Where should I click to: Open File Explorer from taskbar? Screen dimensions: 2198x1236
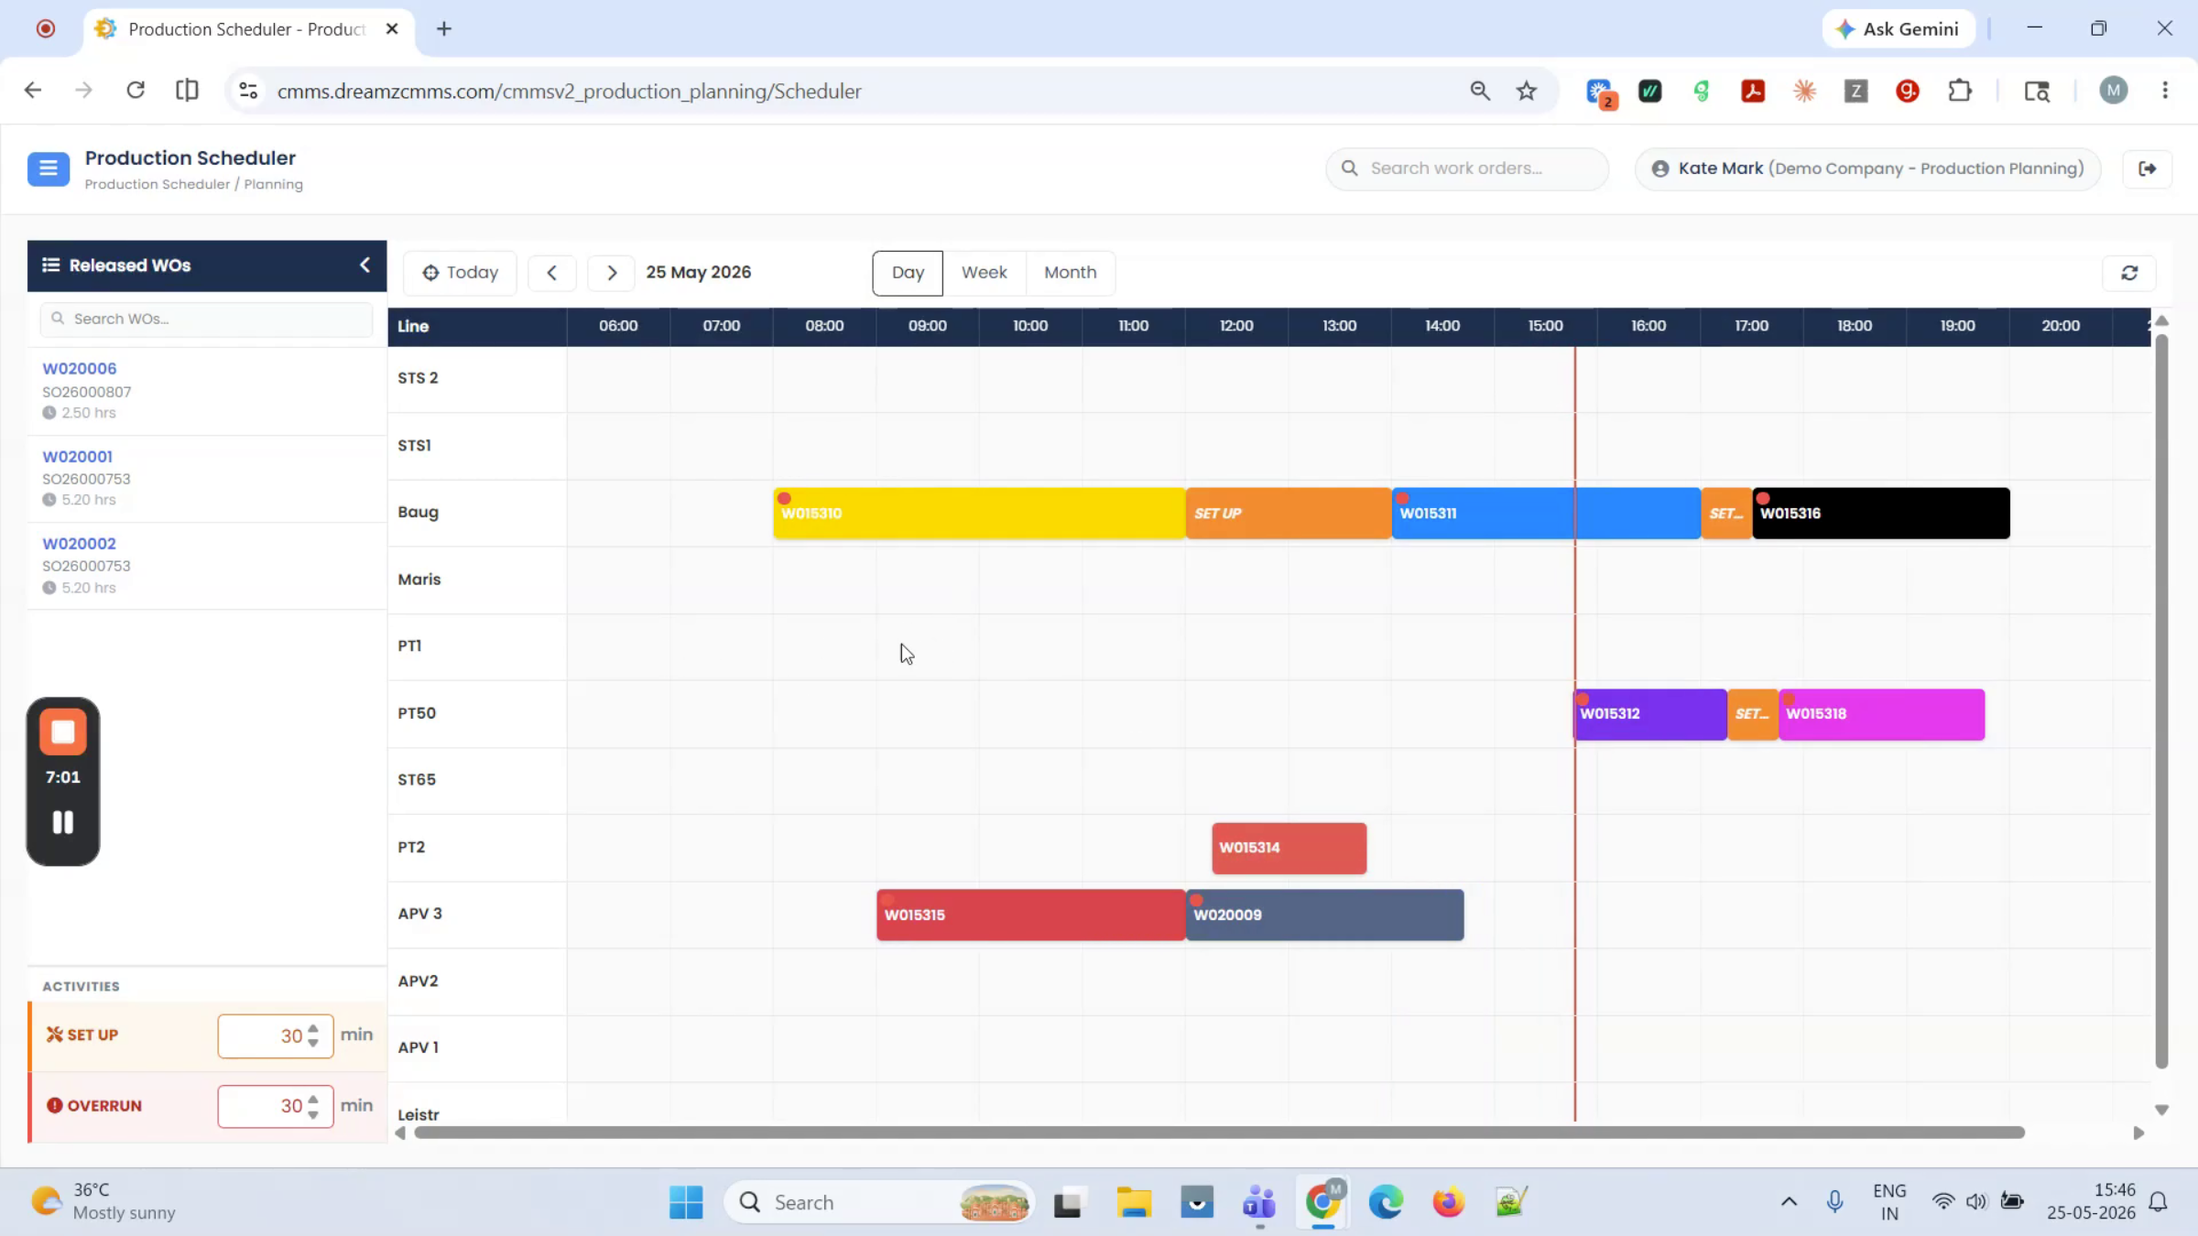(1134, 1202)
